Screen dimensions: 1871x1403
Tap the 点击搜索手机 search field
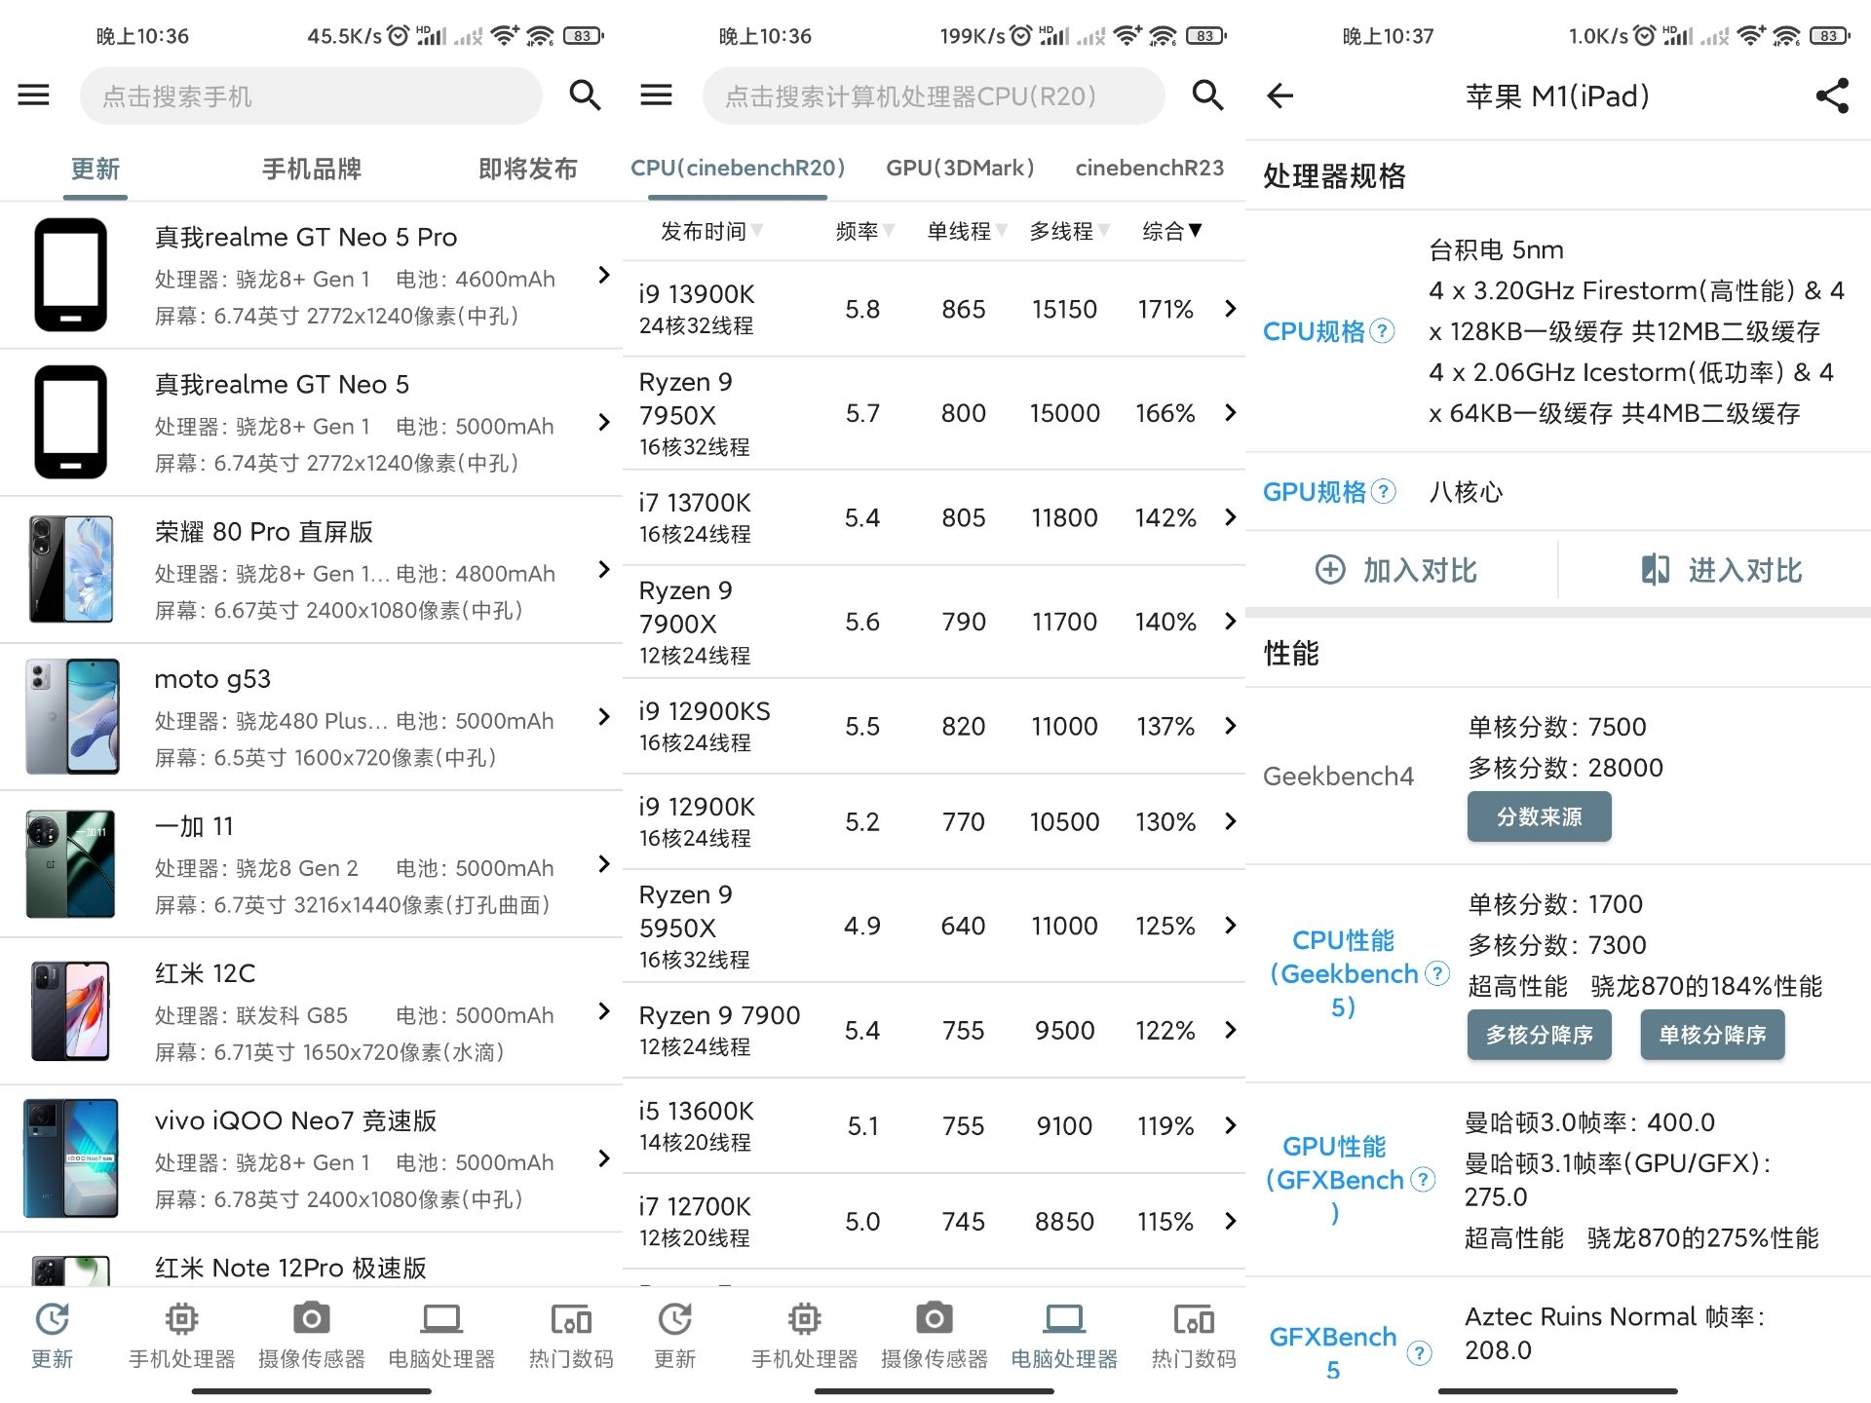pos(310,95)
